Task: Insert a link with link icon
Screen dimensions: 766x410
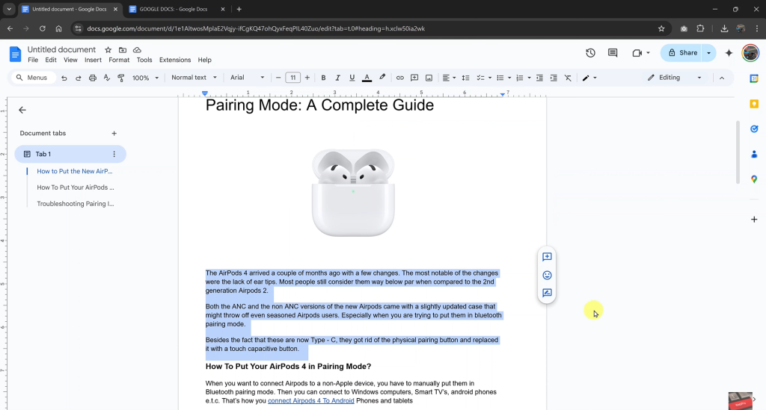Action: [x=400, y=78]
